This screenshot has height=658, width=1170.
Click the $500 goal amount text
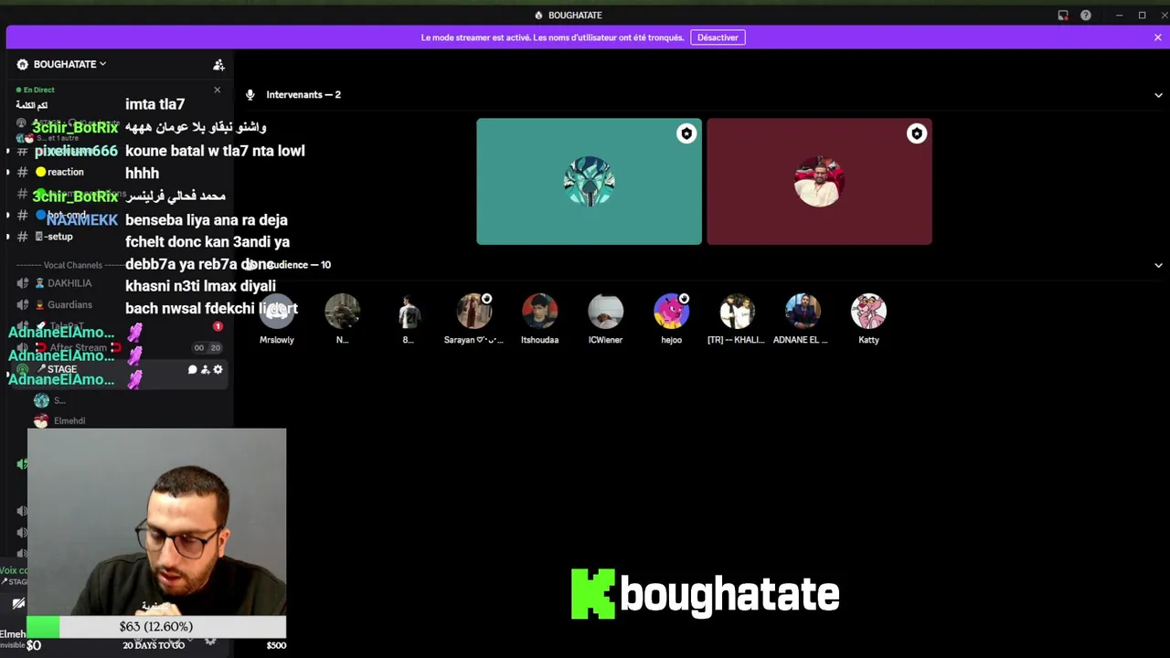[276, 645]
